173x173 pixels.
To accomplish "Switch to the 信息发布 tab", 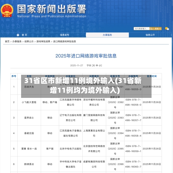I will 64,35.
